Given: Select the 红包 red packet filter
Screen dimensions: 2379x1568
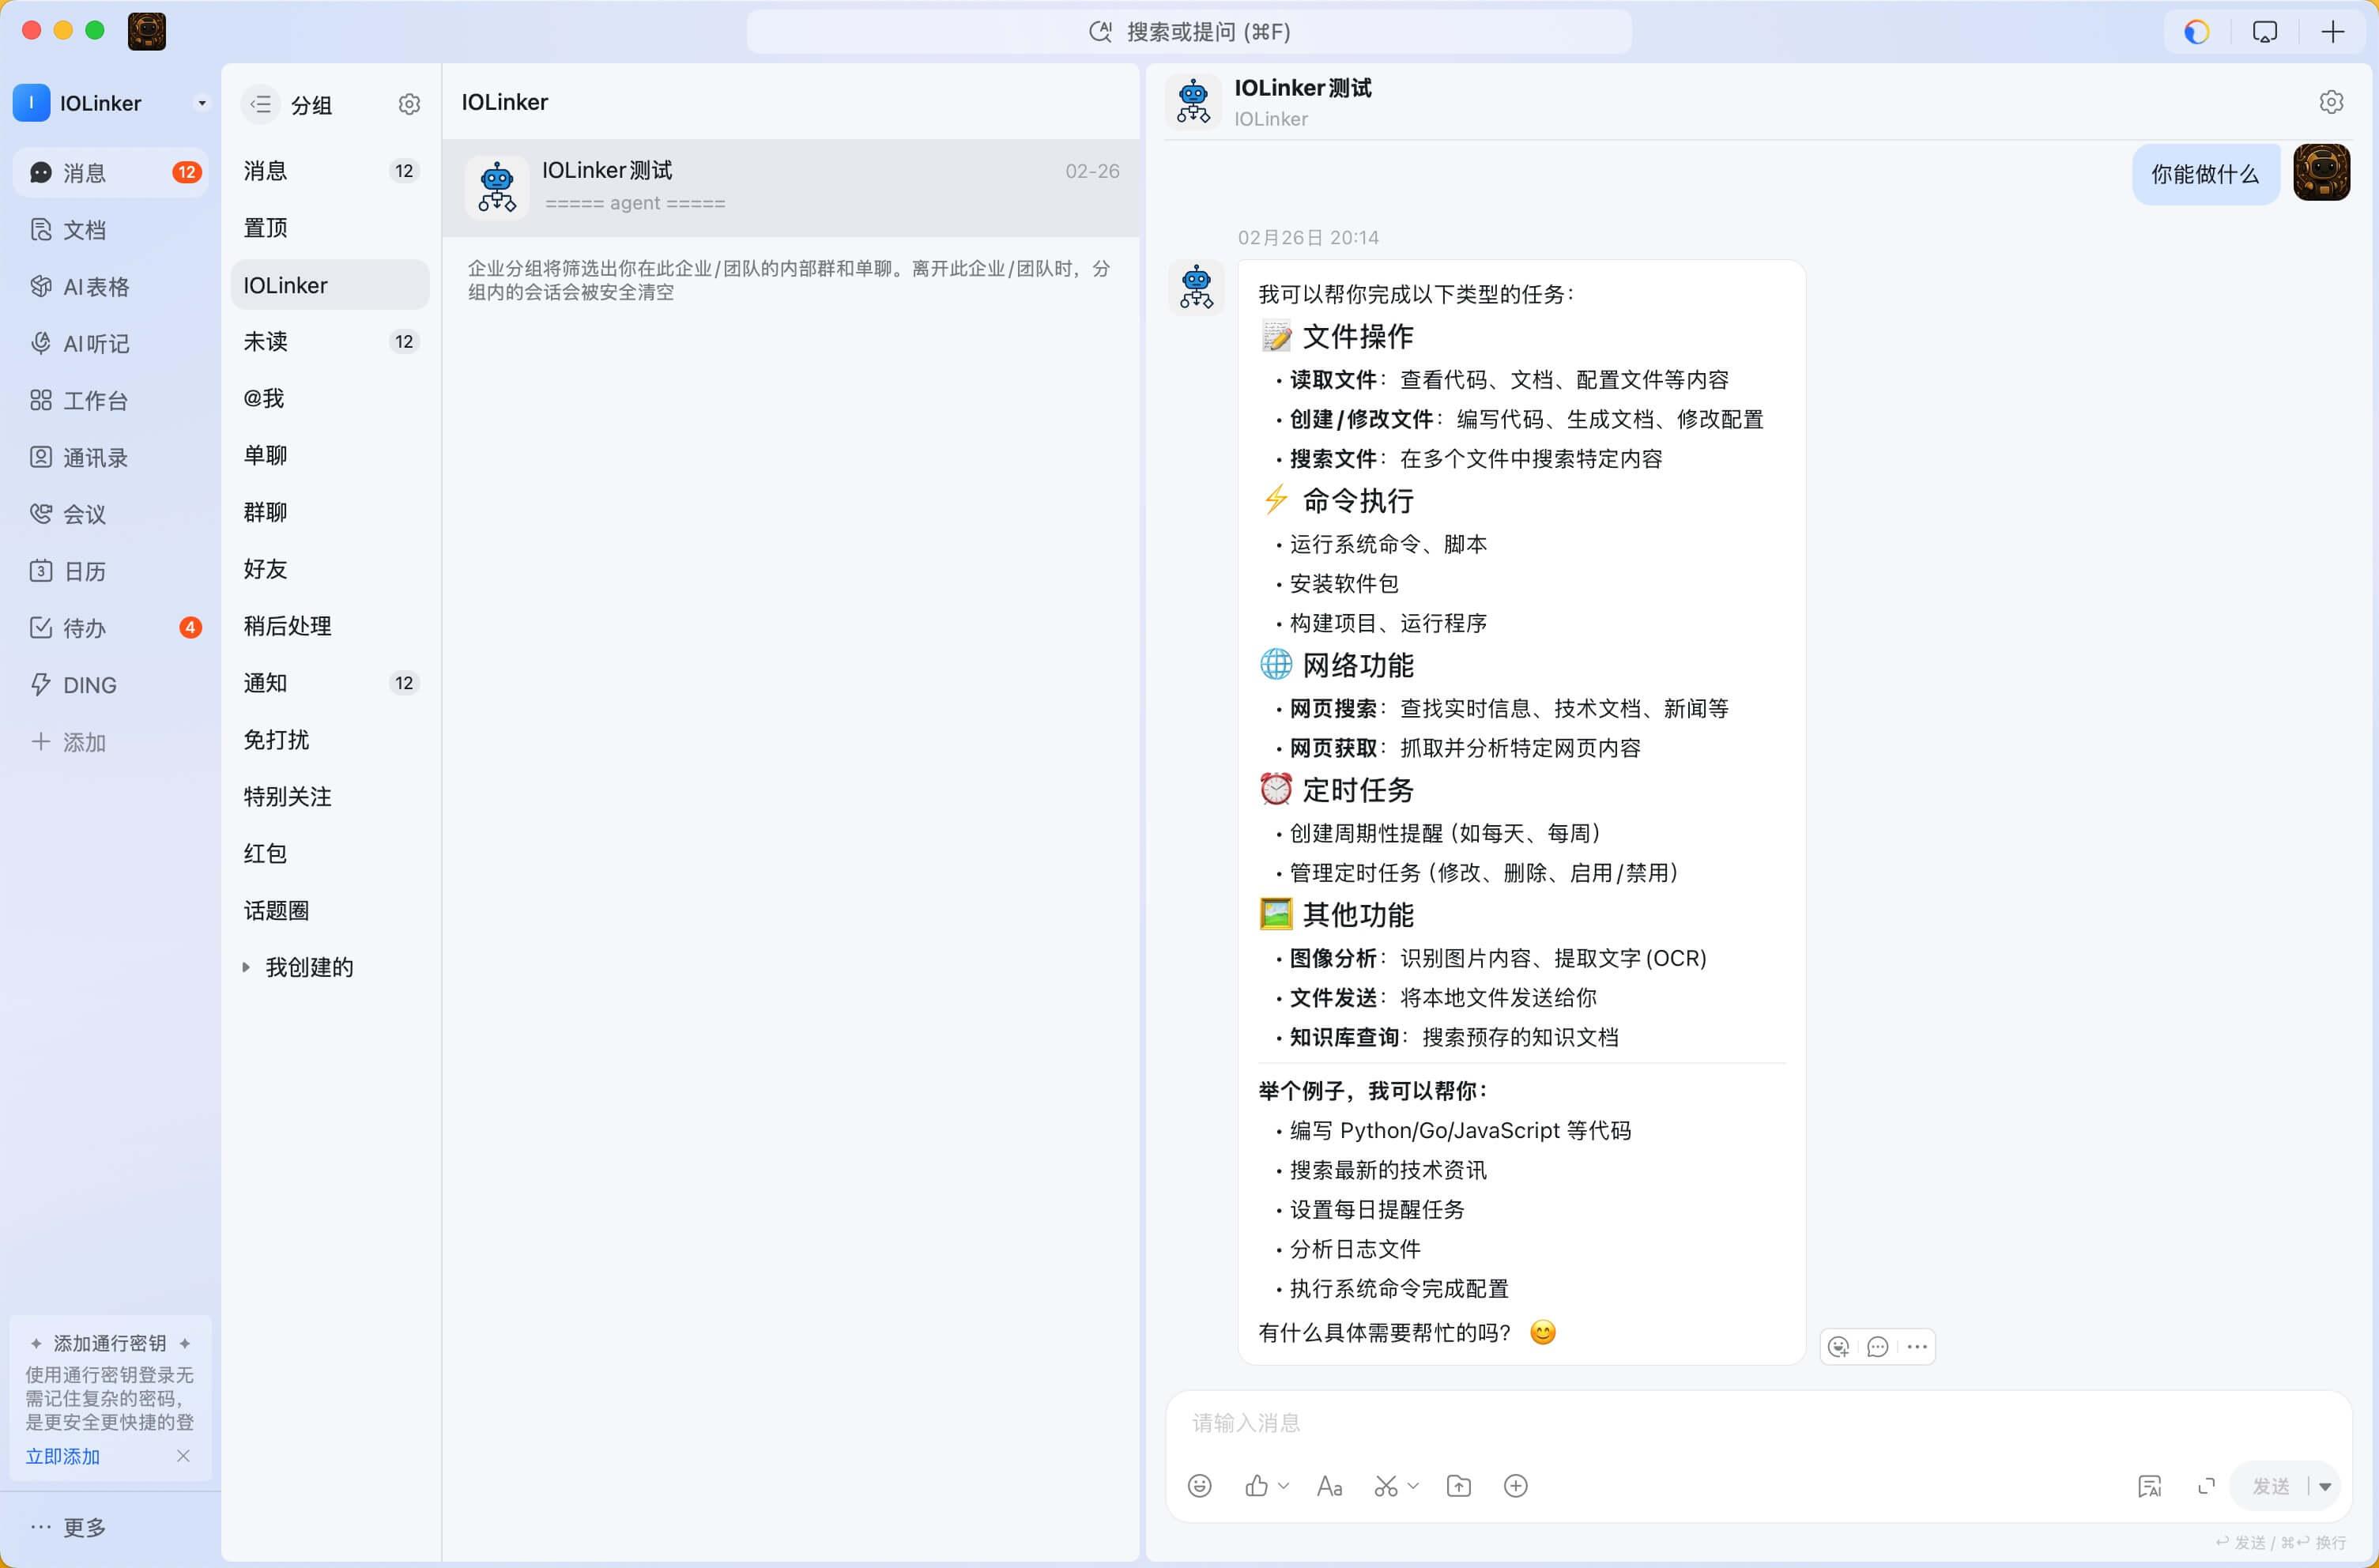Looking at the screenshot, I should click(x=330, y=854).
